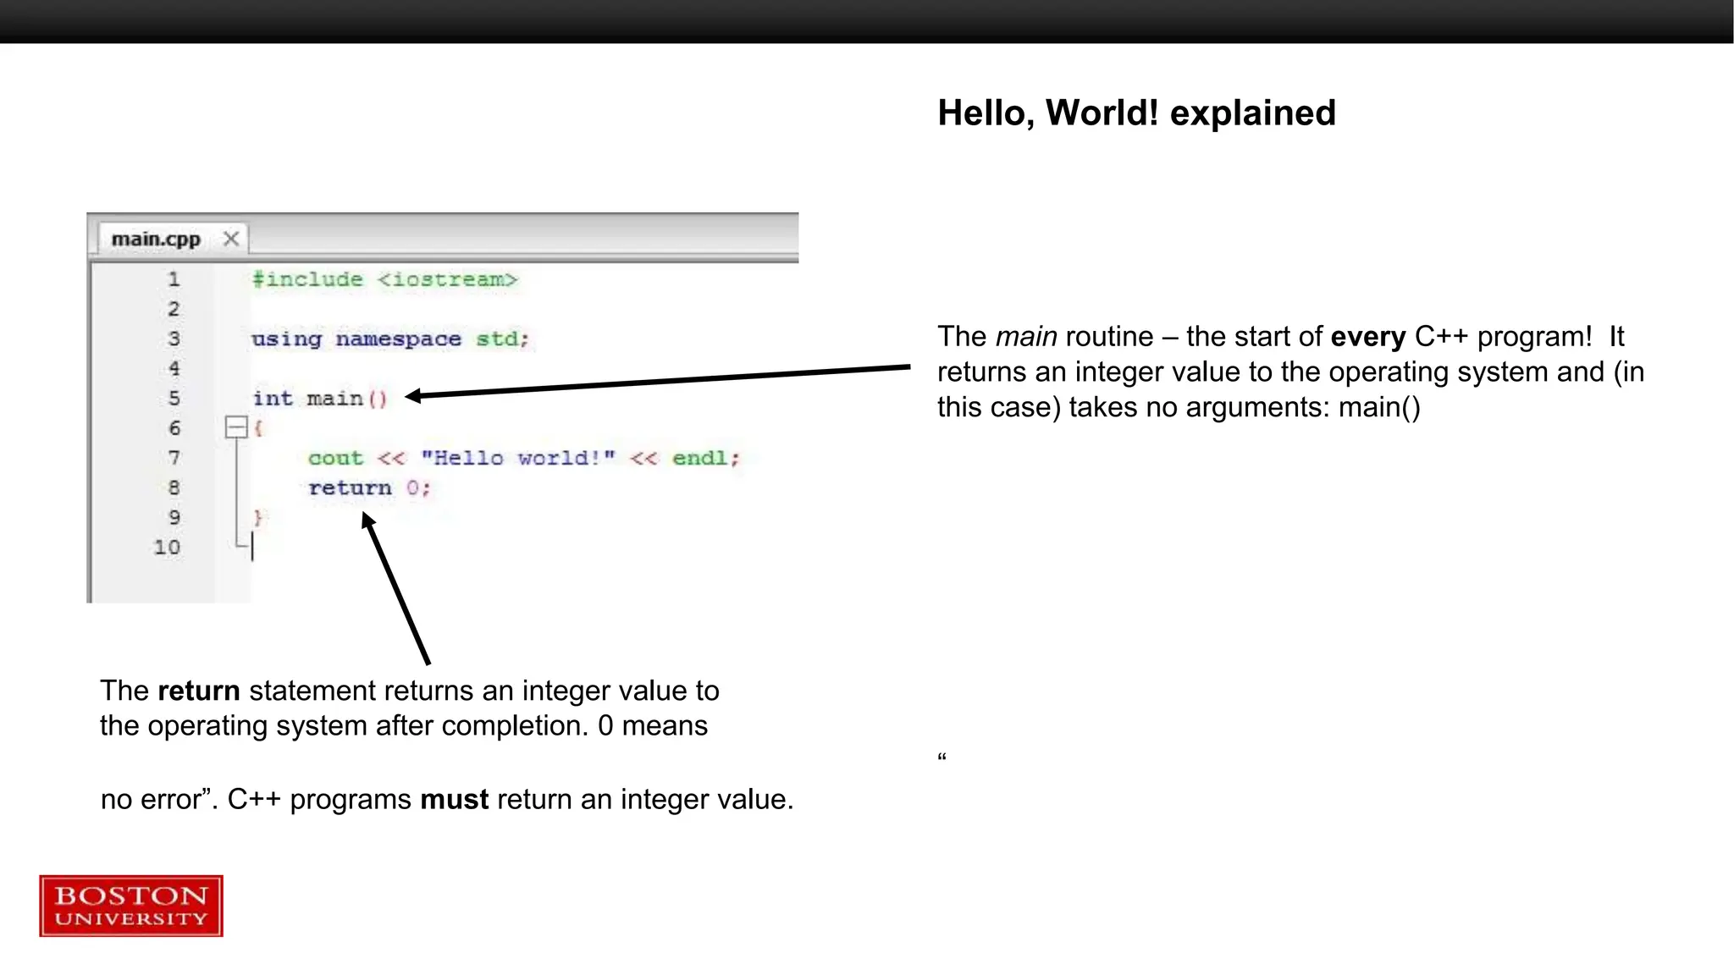Click the italic 'main' word
The height and width of the screenshot is (975, 1734).
(x=1026, y=337)
